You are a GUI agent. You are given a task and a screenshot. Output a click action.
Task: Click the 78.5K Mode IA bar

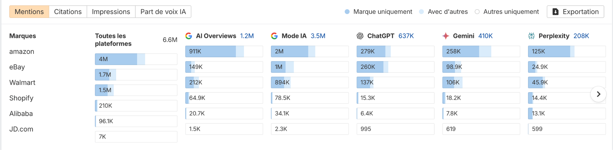(310, 98)
